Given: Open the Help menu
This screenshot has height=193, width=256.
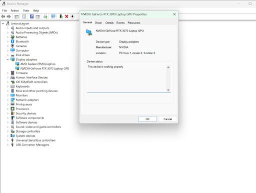Looking at the screenshot, I should pos(36,10).
